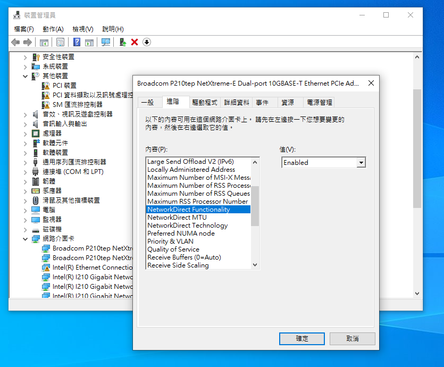Click the red X uninstall device icon
Screen dimensions: 444x367
coord(135,42)
